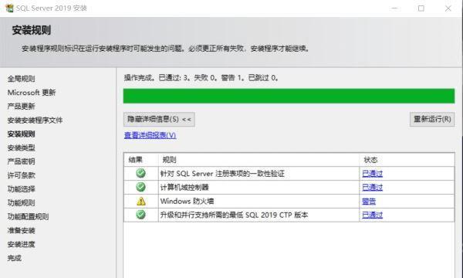Click green check icon for 计算机域控制器 rule
This screenshot has width=463, height=278.
coord(141,187)
